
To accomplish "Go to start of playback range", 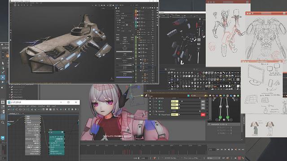I will pyautogui.click(x=218, y=149).
